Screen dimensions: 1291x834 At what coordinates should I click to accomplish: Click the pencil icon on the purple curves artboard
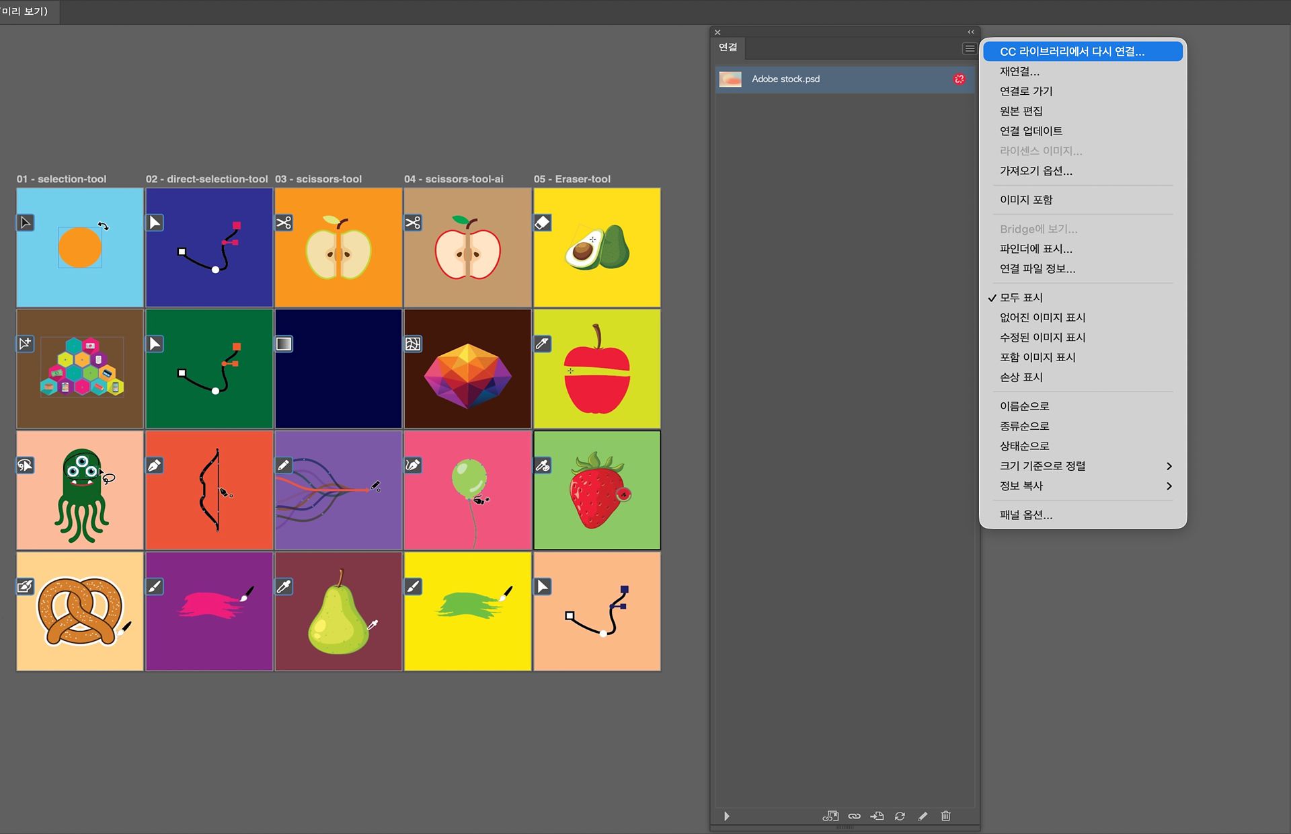(x=284, y=465)
